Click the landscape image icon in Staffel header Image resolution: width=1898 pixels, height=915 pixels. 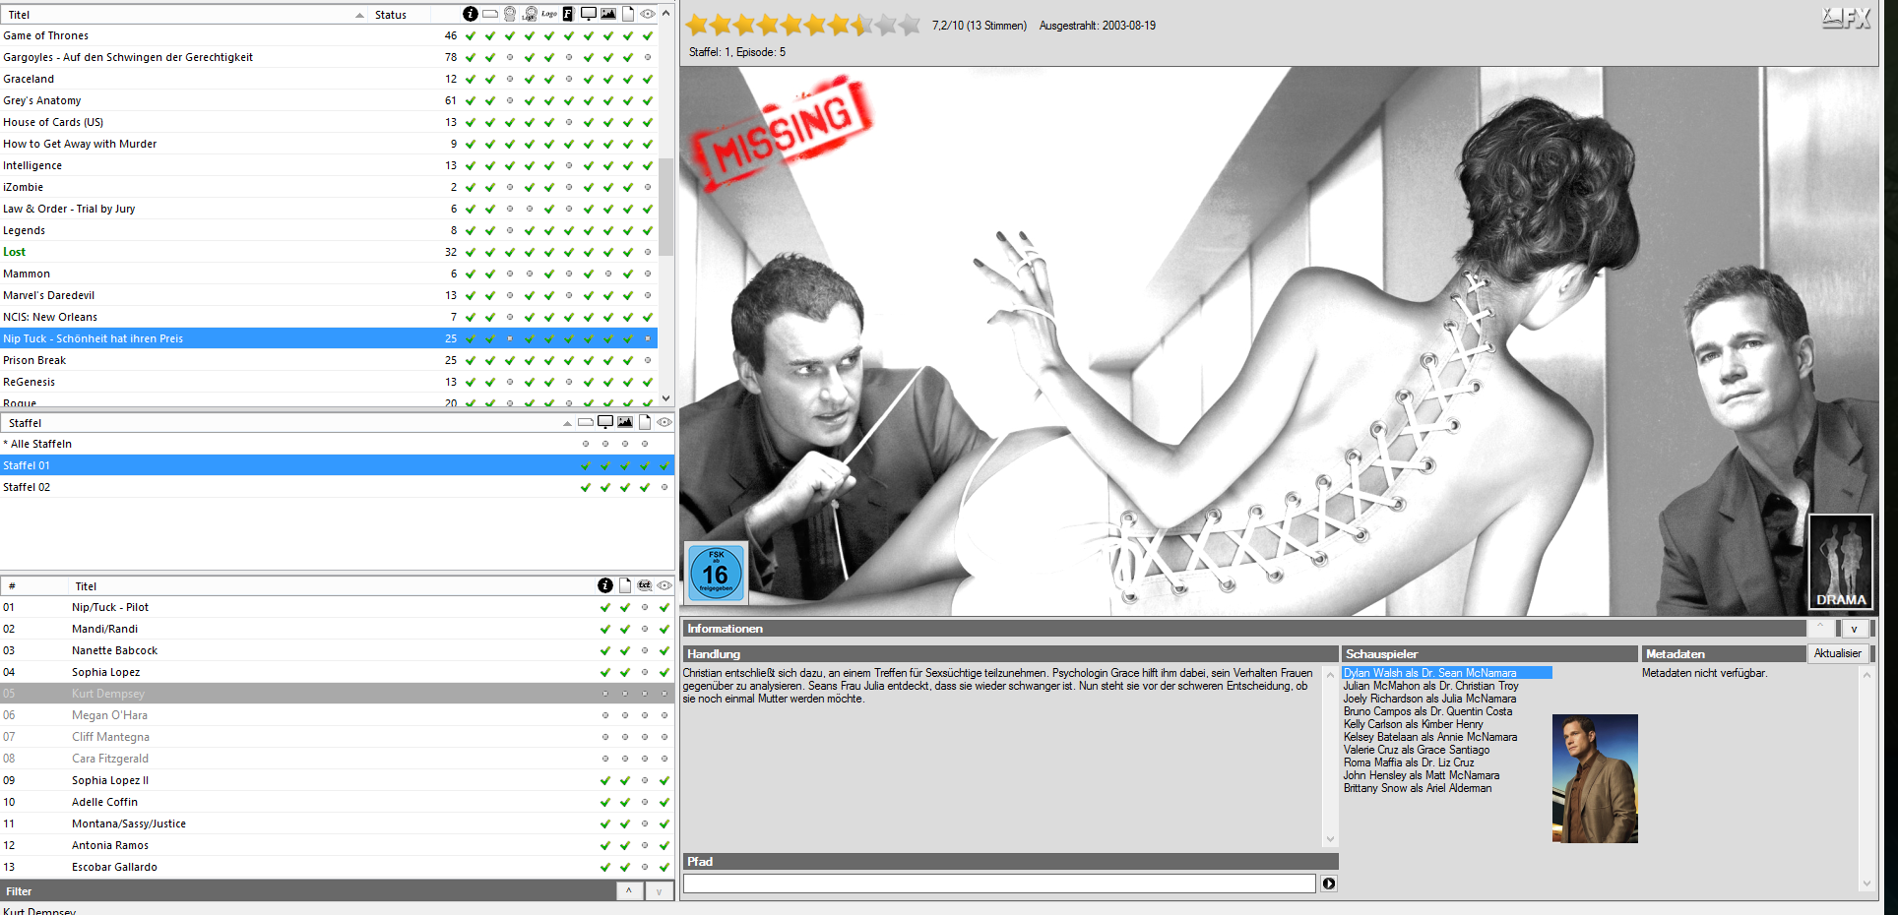(x=625, y=422)
